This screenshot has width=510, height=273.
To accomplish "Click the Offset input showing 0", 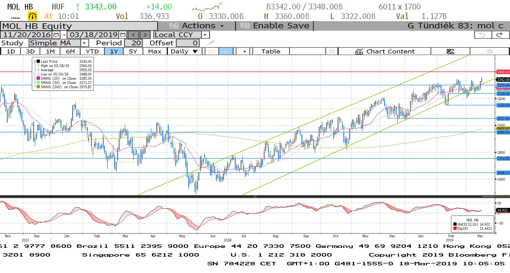I will (188, 43).
